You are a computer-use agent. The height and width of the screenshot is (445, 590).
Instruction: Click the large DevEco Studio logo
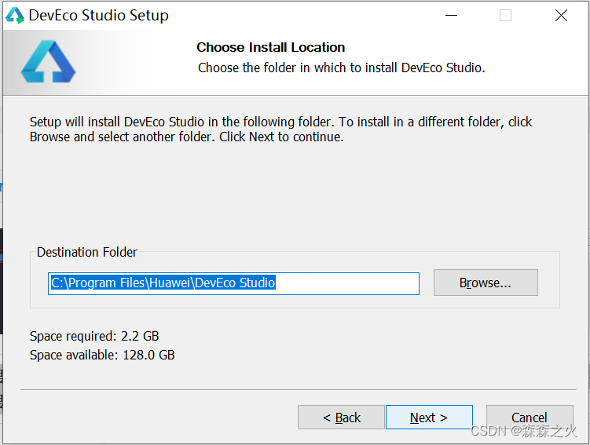48,61
